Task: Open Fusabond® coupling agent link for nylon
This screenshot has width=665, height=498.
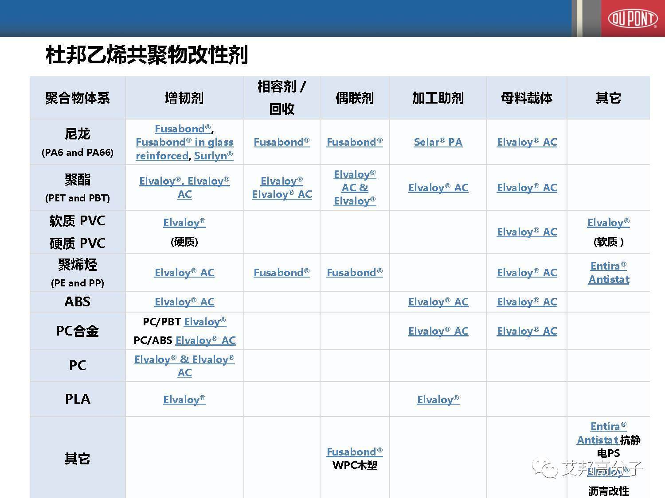Action: [x=355, y=142]
